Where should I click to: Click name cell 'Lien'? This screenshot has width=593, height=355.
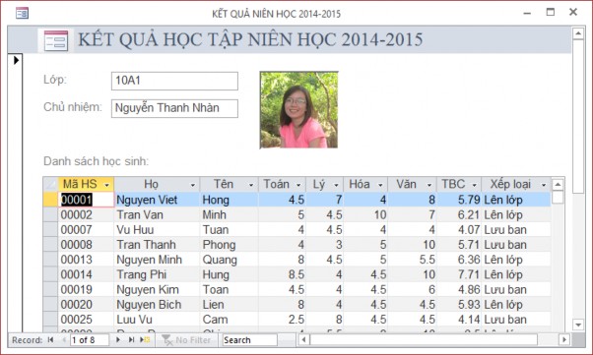click(229, 305)
